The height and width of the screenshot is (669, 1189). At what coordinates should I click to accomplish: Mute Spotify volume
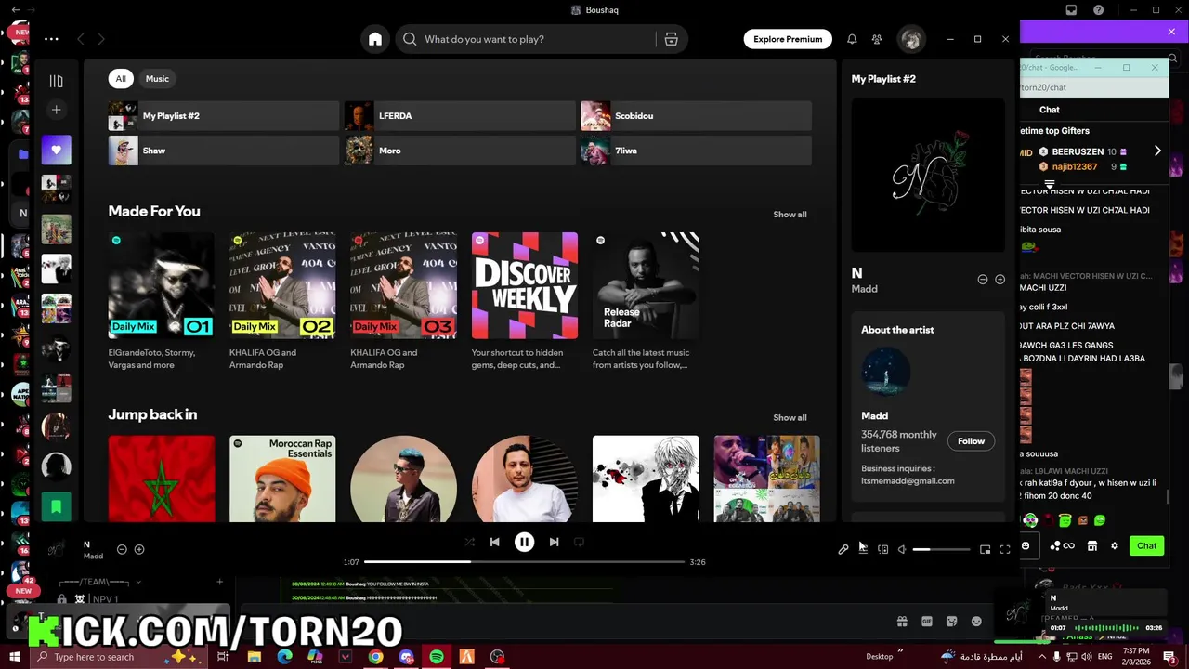pyautogui.click(x=902, y=550)
